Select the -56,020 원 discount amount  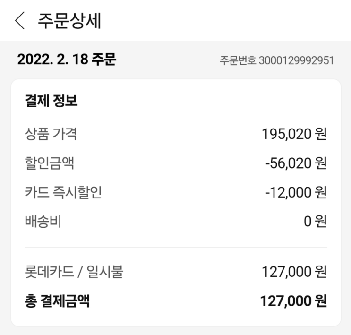[296, 163]
